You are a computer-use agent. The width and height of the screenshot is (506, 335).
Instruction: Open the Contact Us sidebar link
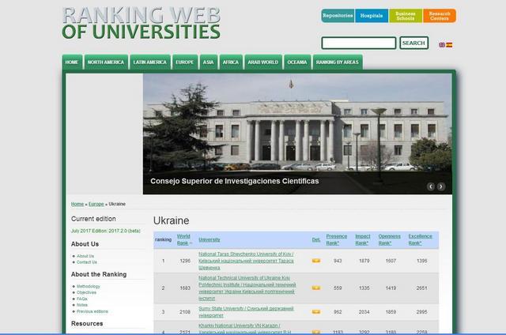tap(87, 262)
